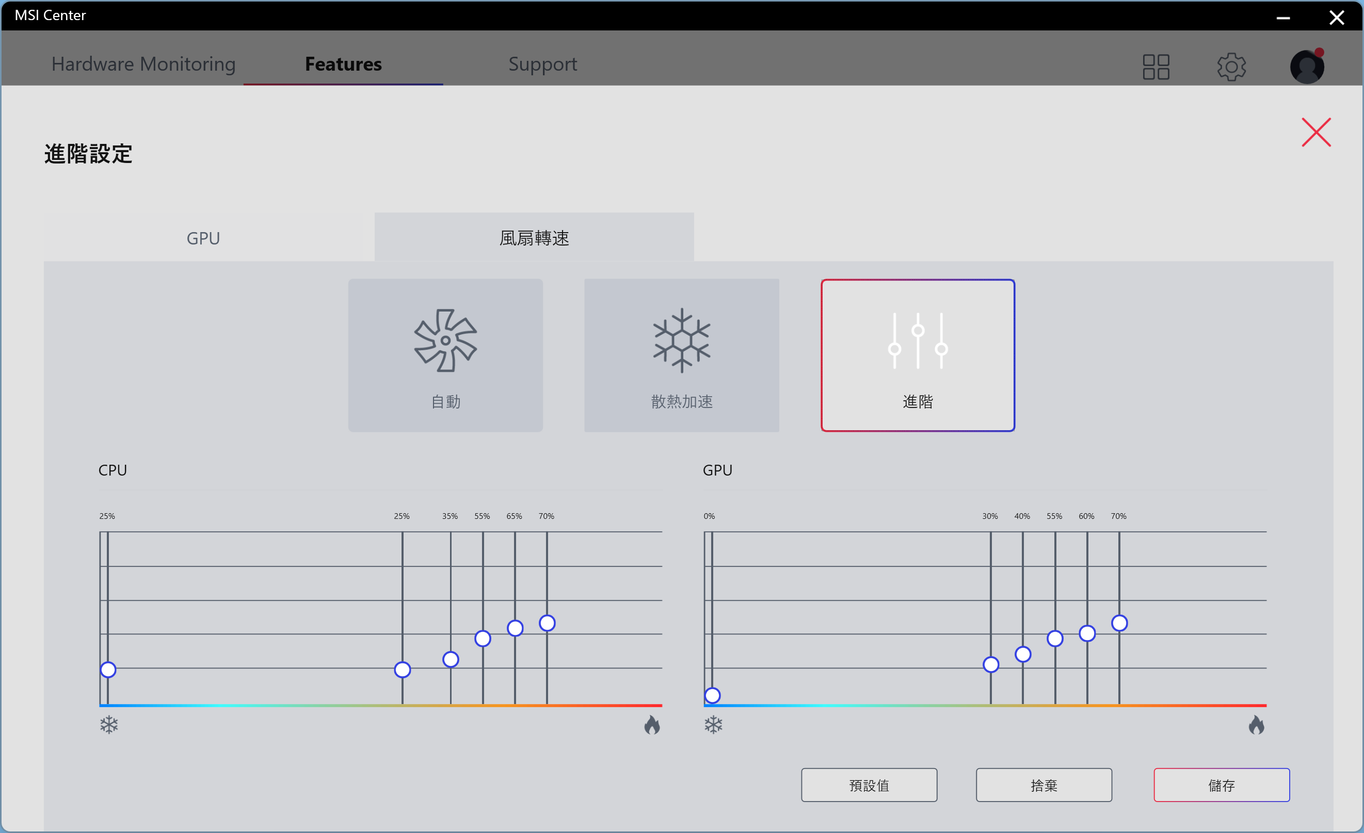Viewport: 1364px width, 833px height.
Task: Select the 散熱加速 cooler boost card
Action: [x=681, y=355]
